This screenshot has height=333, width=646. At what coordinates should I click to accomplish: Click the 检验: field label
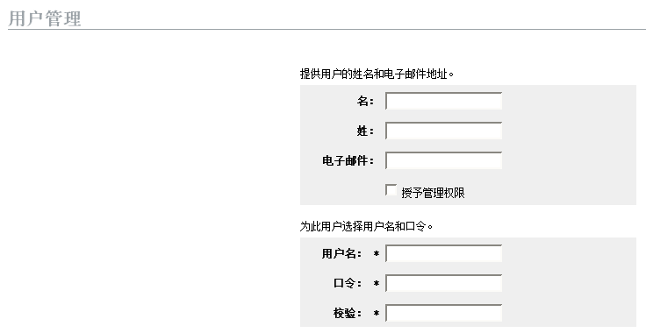coord(348,313)
